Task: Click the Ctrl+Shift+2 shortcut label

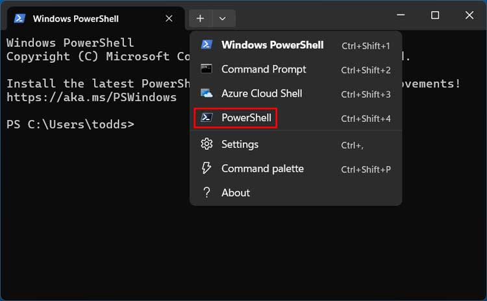Action: (x=366, y=70)
